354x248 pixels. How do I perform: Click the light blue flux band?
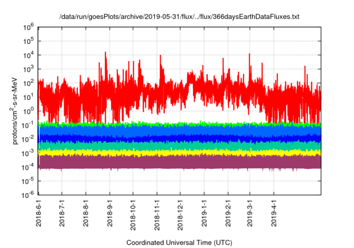click(x=179, y=130)
